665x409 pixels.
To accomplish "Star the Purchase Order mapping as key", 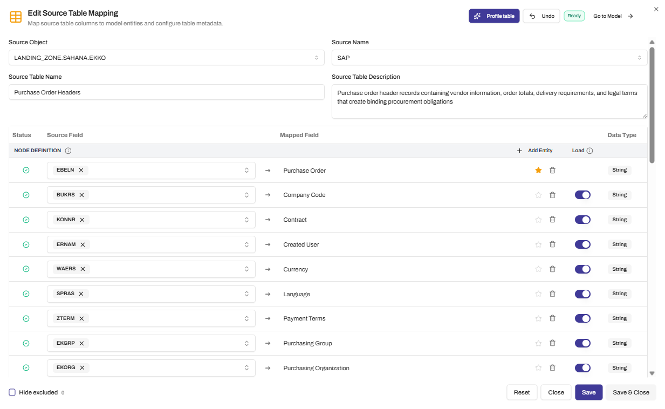I will [x=538, y=170].
